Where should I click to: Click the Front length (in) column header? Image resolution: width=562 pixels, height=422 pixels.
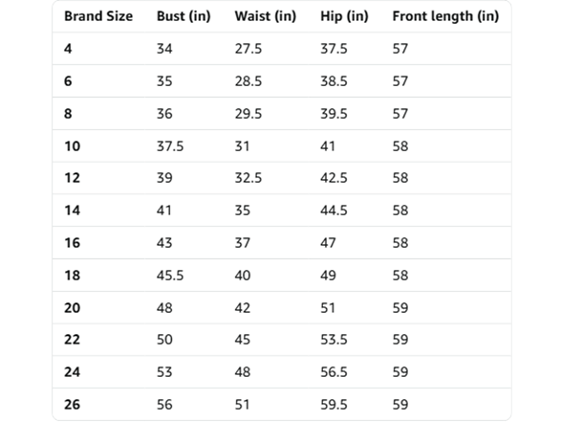point(445,16)
